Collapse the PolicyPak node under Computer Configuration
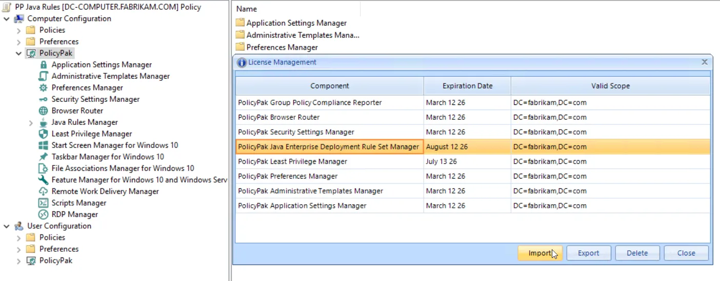 coord(19,53)
